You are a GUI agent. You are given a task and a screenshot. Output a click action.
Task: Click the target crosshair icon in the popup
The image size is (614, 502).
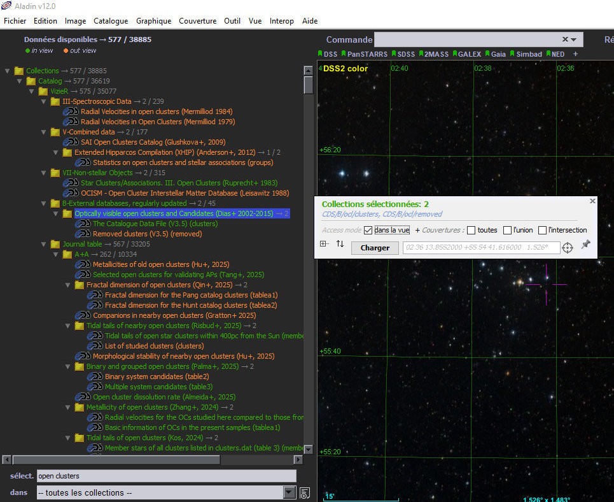568,247
